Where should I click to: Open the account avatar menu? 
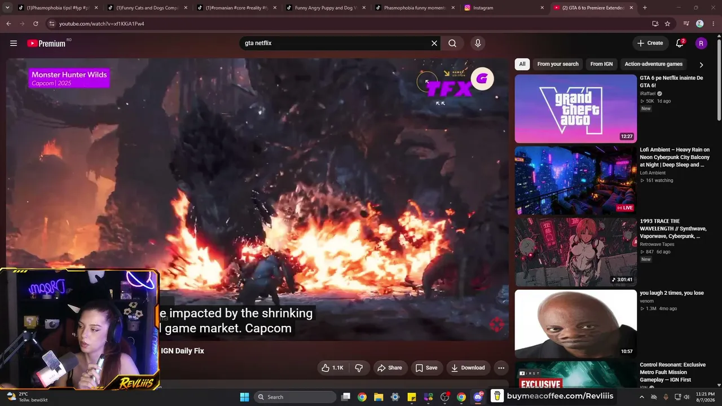pyautogui.click(x=701, y=43)
